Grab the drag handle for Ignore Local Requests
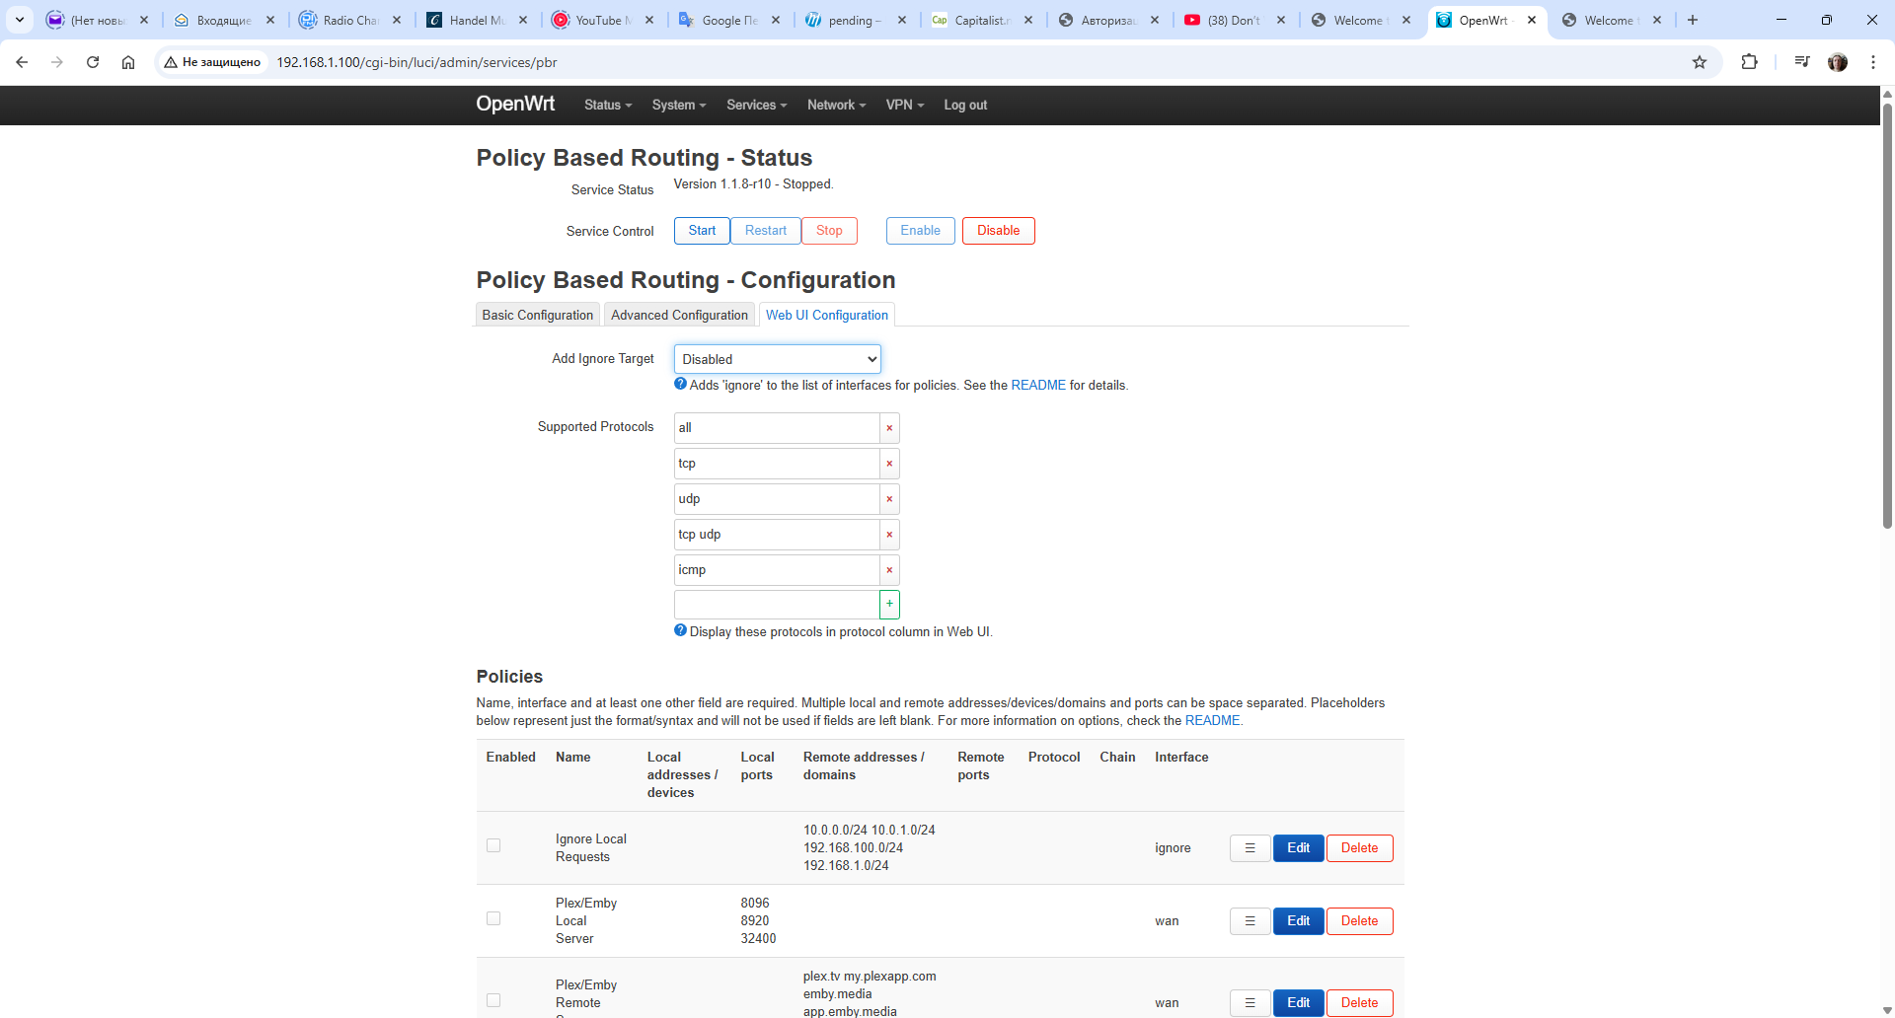The image size is (1895, 1018). pos(1250,848)
